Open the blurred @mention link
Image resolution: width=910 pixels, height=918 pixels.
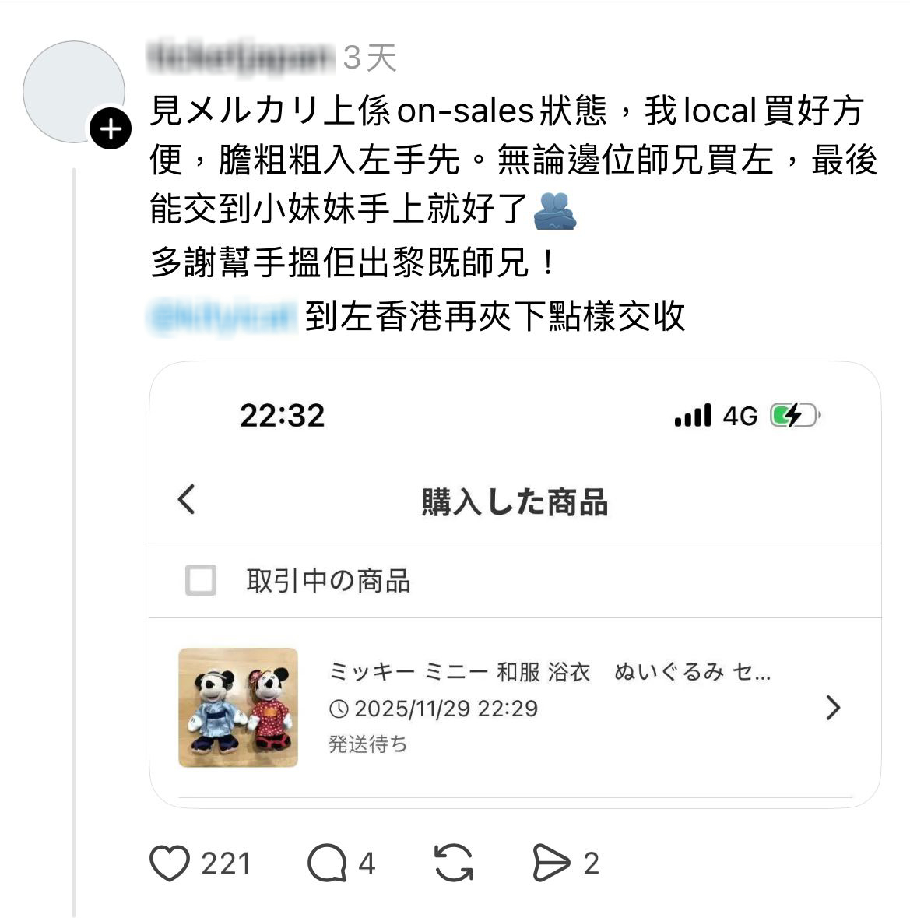[222, 317]
